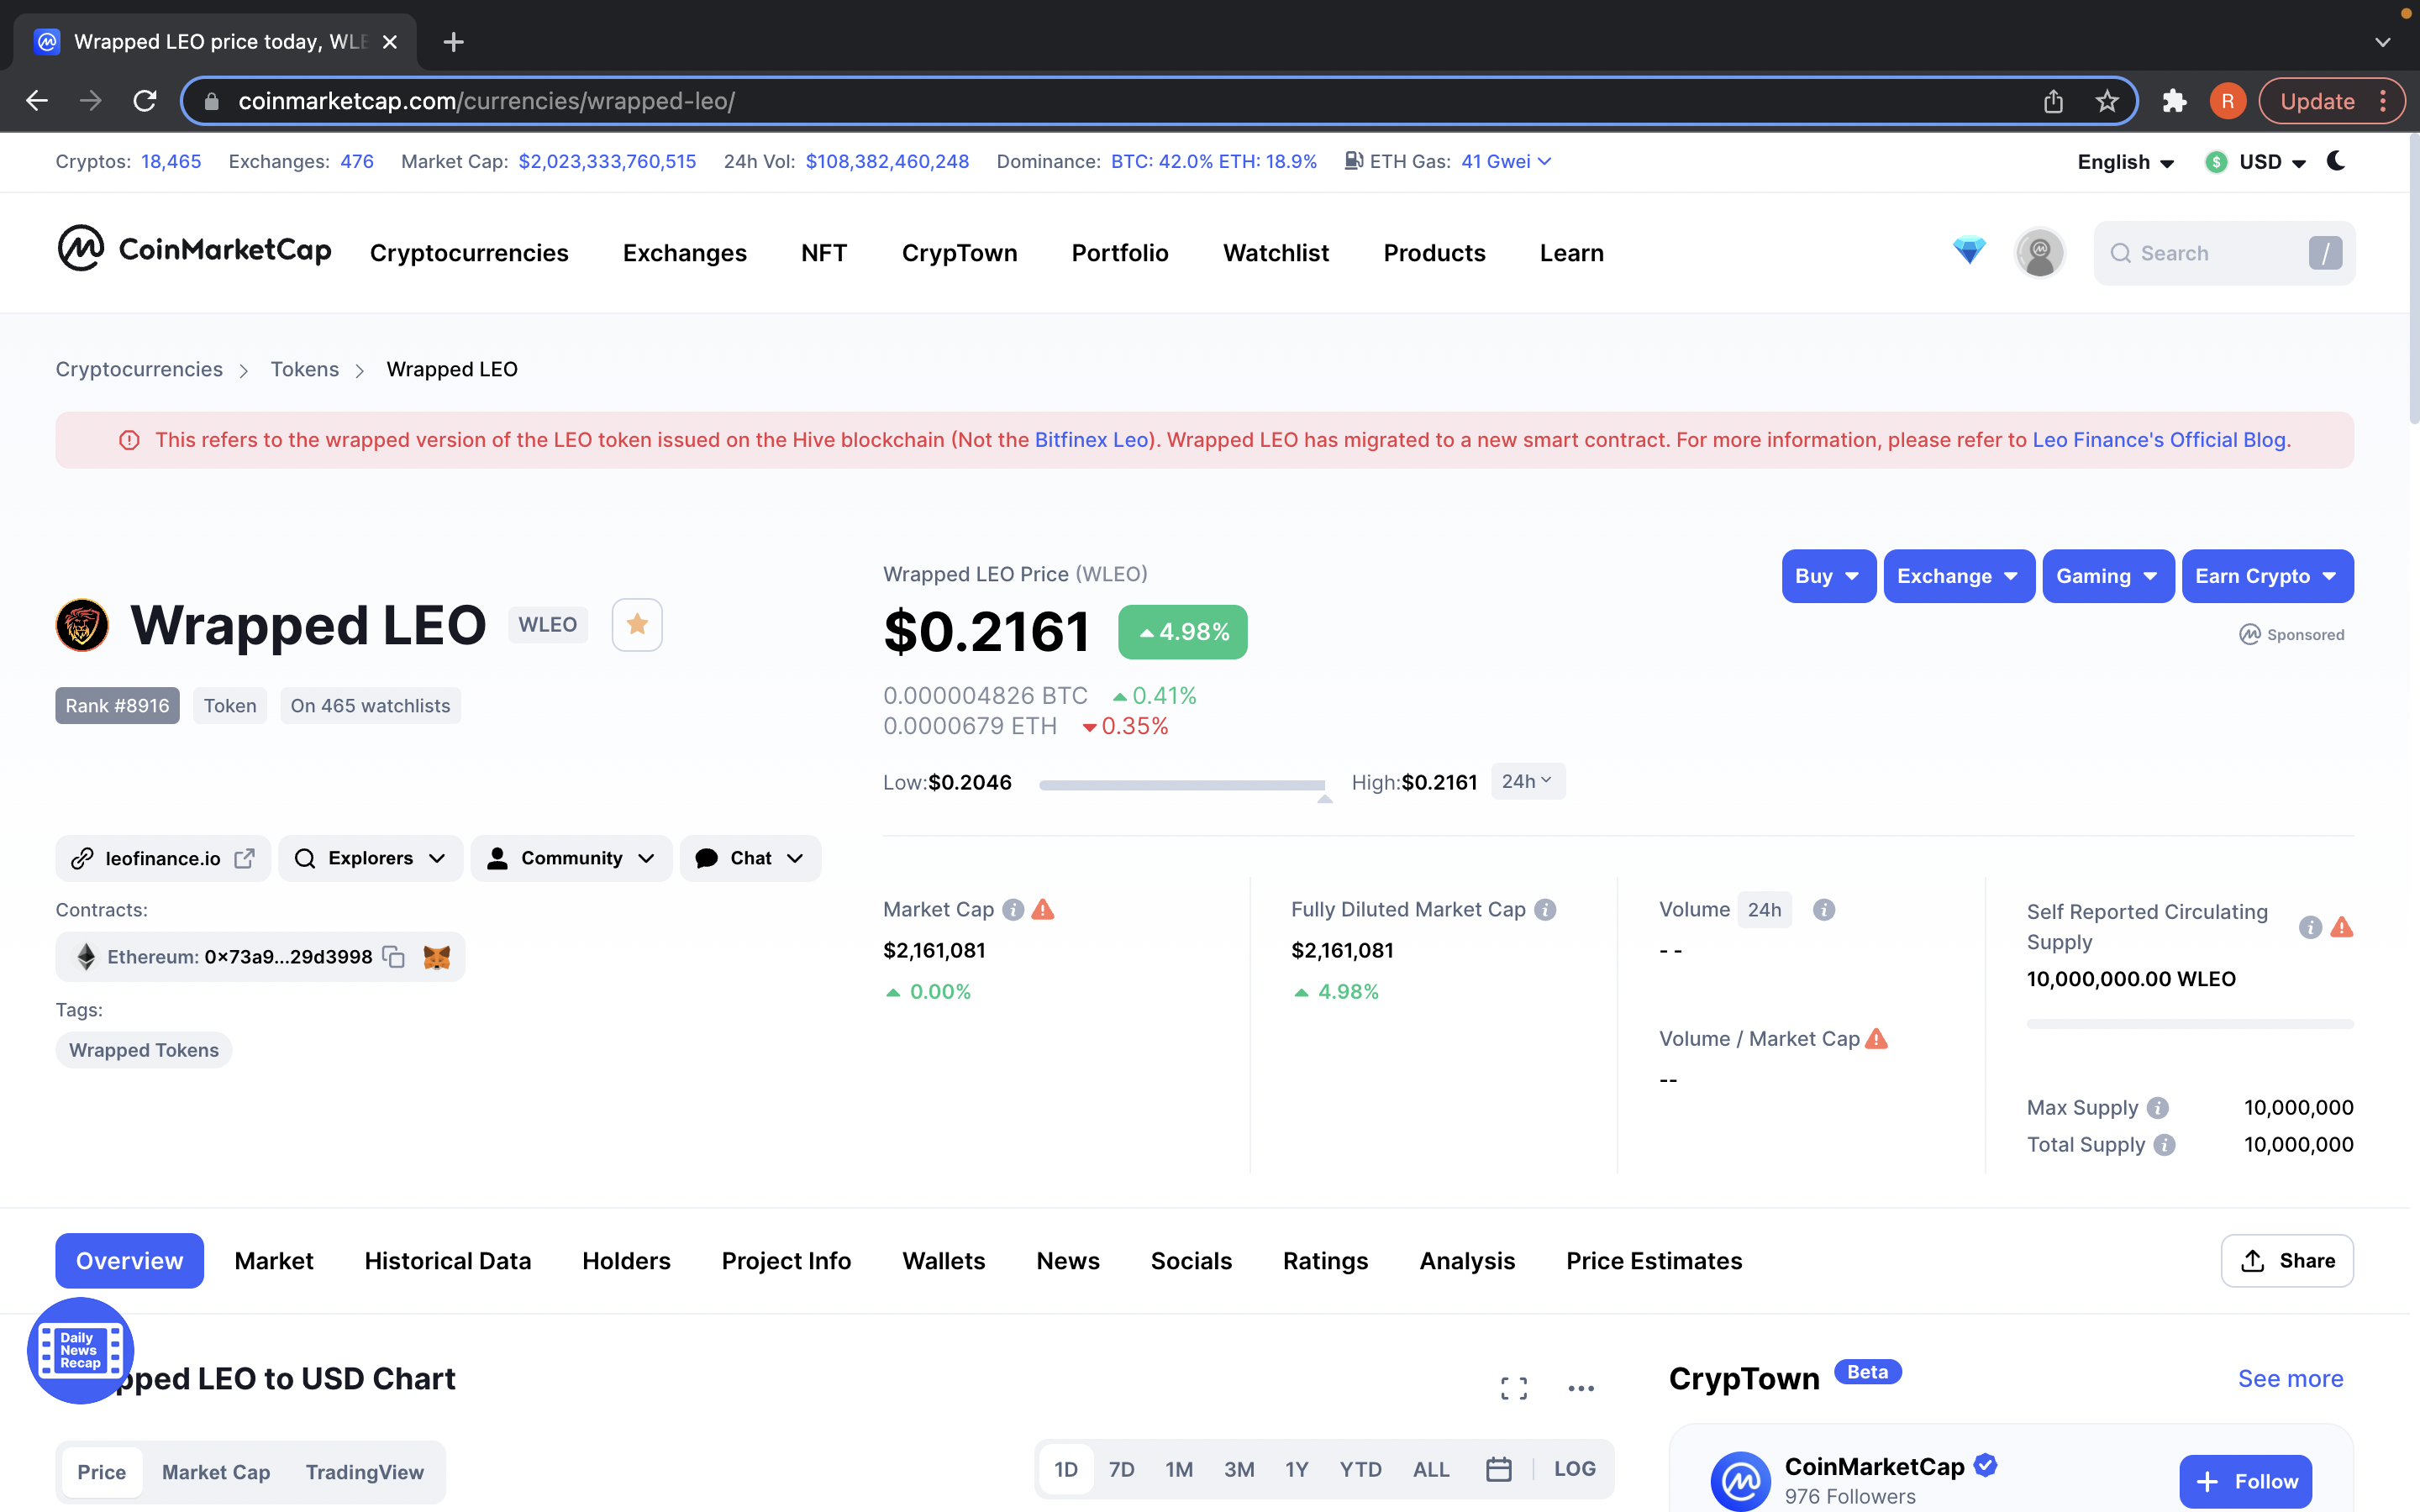Click Volume / Market Cap warning icon
The width and height of the screenshot is (2420, 1512).
(x=1877, y=1038)
